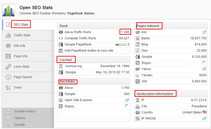This screenshot has width=211, height=129.
Task: Click the United States flag icon
Action: click(x=204, y=112)
